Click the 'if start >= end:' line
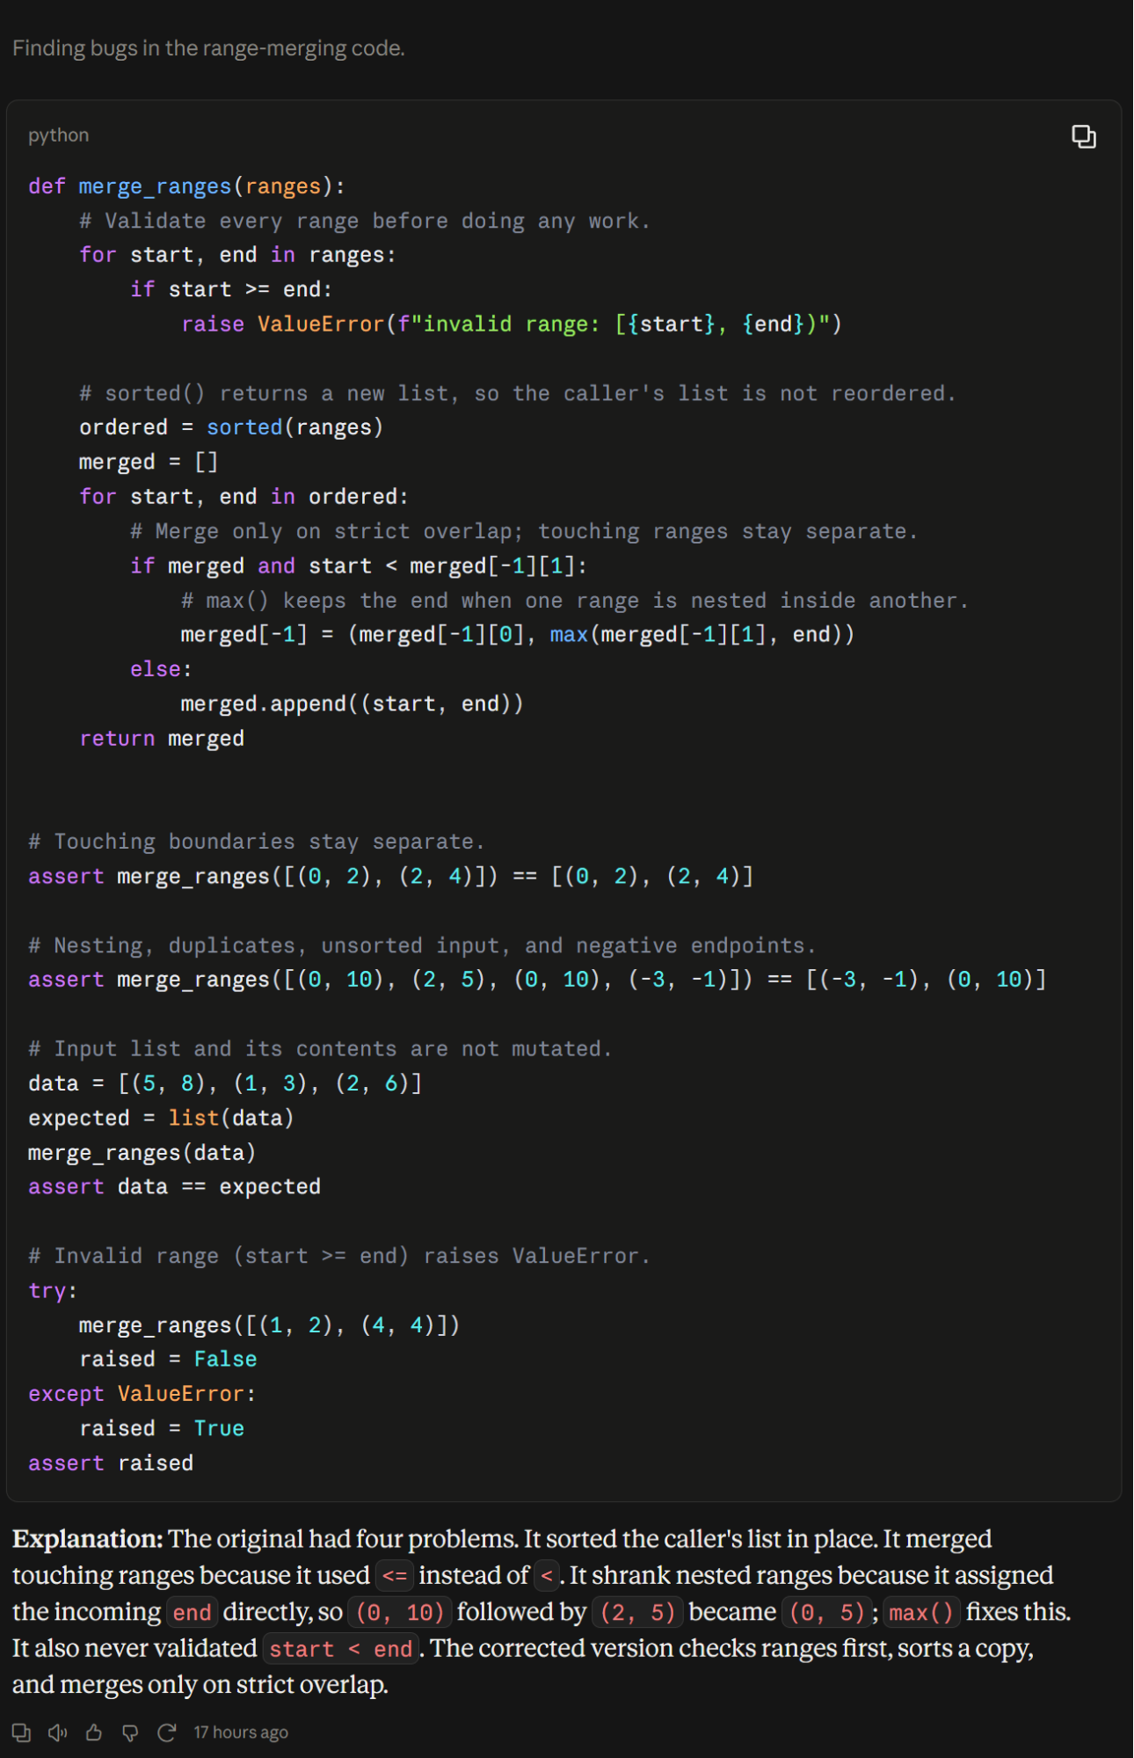 click(x=231, y=289)
